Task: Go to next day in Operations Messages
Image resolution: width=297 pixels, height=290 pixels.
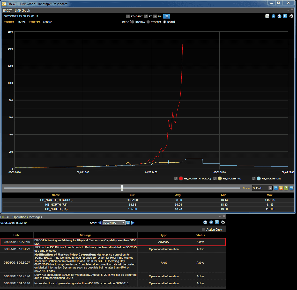Action: click(x=133, y=223)
